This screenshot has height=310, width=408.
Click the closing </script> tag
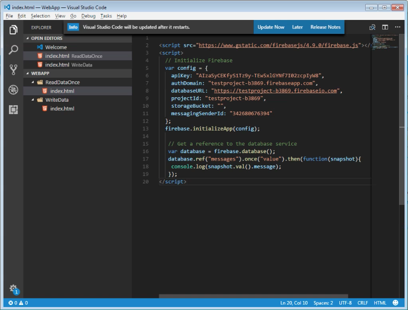click(173, 181)
